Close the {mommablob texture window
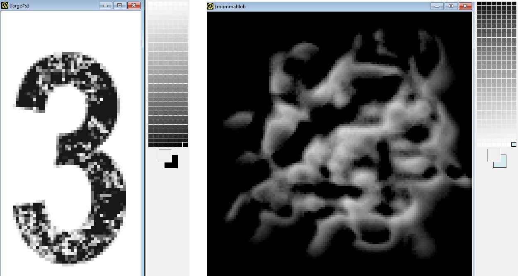518x276 pixels. coord(465,6)
